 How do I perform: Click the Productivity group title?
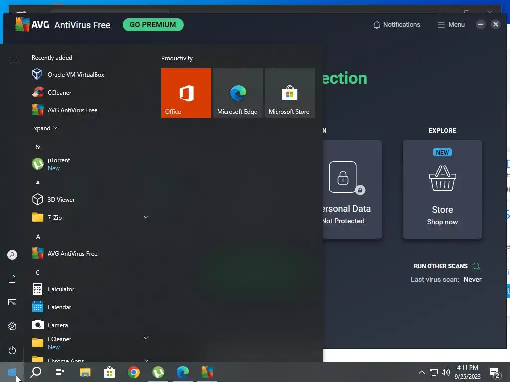coord(177,58)
